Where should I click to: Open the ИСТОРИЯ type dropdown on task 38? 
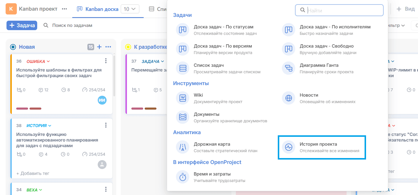tap(39, 126)
